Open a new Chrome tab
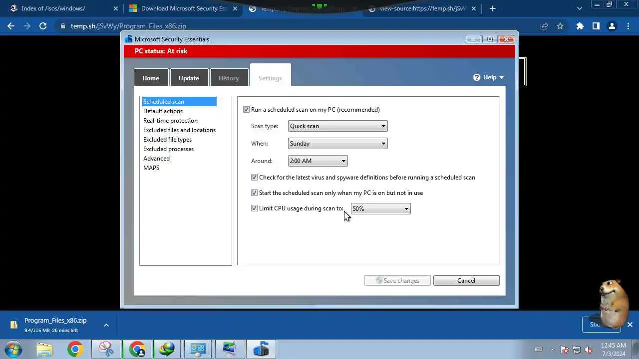This screenshot has height=359, width=639. [x=493, y=8]
